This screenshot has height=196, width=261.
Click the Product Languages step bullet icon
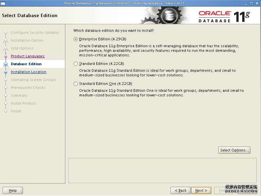6,56
